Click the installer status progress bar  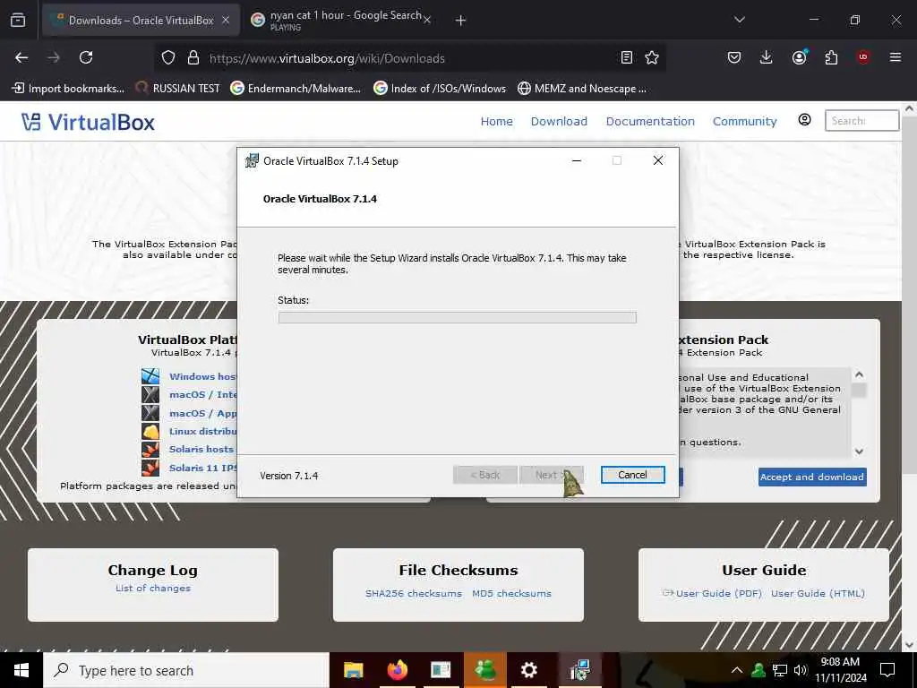point(458,318)
